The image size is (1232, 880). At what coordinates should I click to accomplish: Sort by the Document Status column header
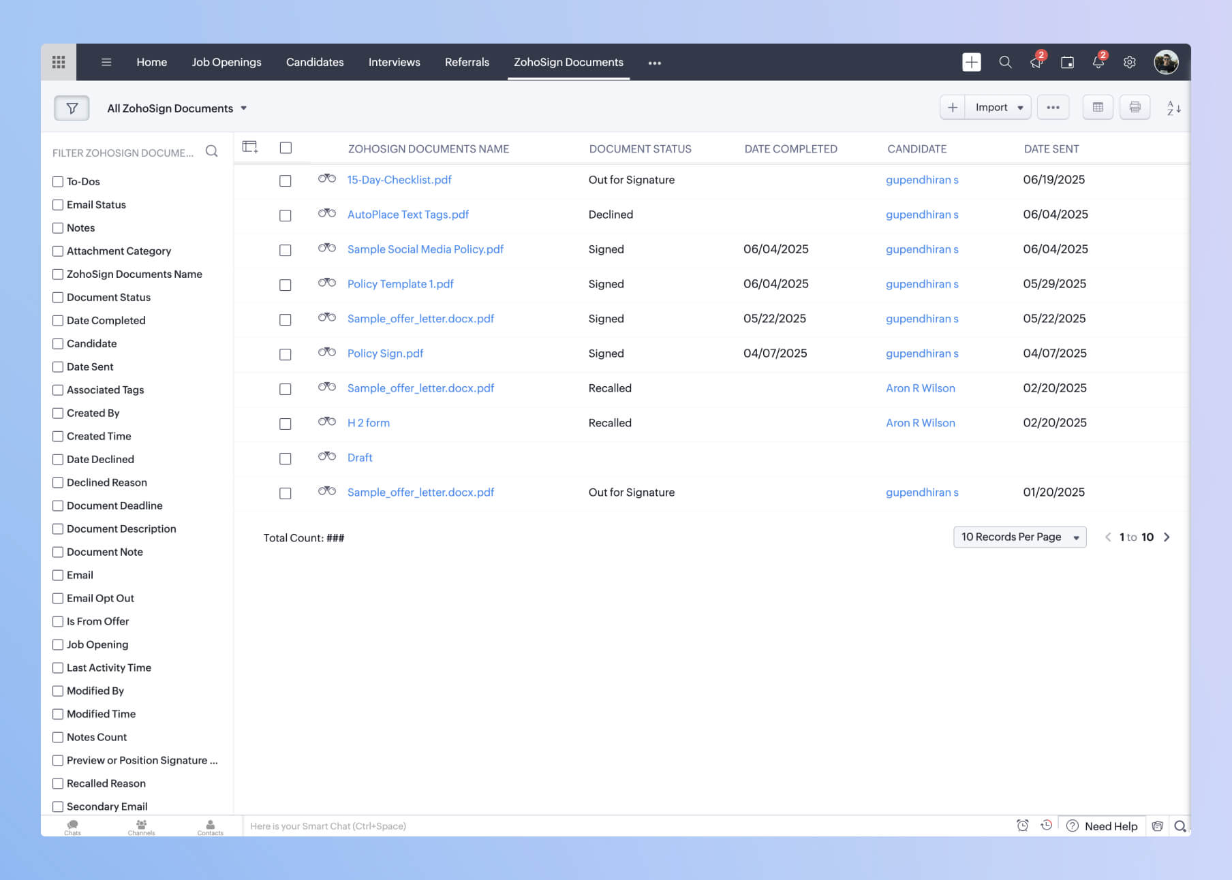tap(640, 148)
